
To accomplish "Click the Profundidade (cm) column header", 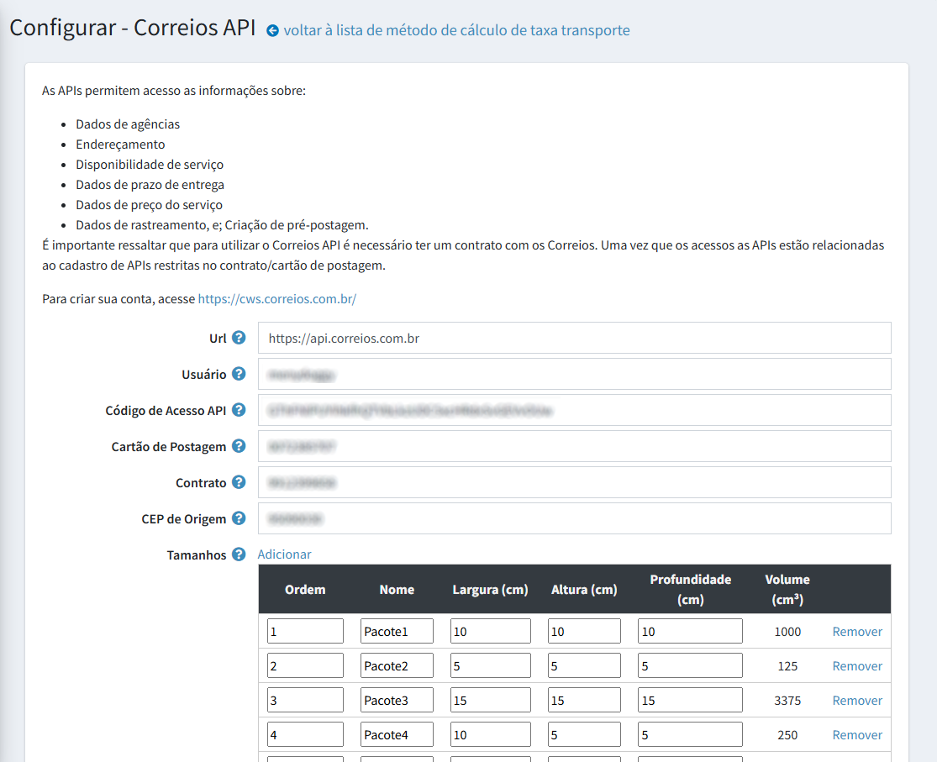I will click(690, 589).
